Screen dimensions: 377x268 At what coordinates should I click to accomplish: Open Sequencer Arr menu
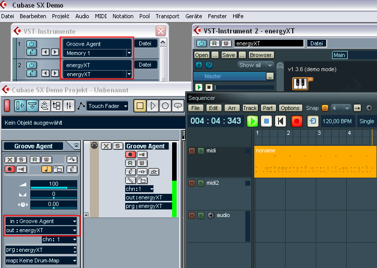pos(232,108)
